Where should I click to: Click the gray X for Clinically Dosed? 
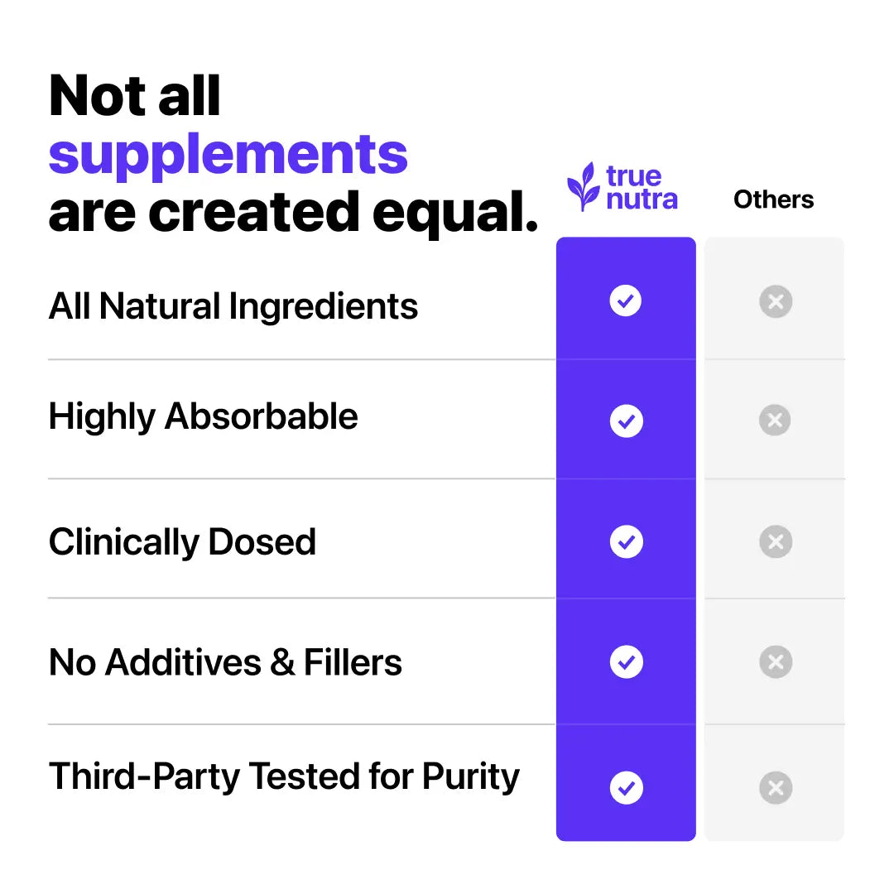pyautogui.click(x=776, y=541)
